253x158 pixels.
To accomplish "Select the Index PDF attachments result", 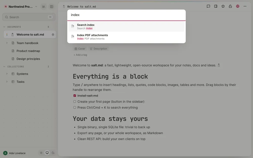I will click(126, 37).
